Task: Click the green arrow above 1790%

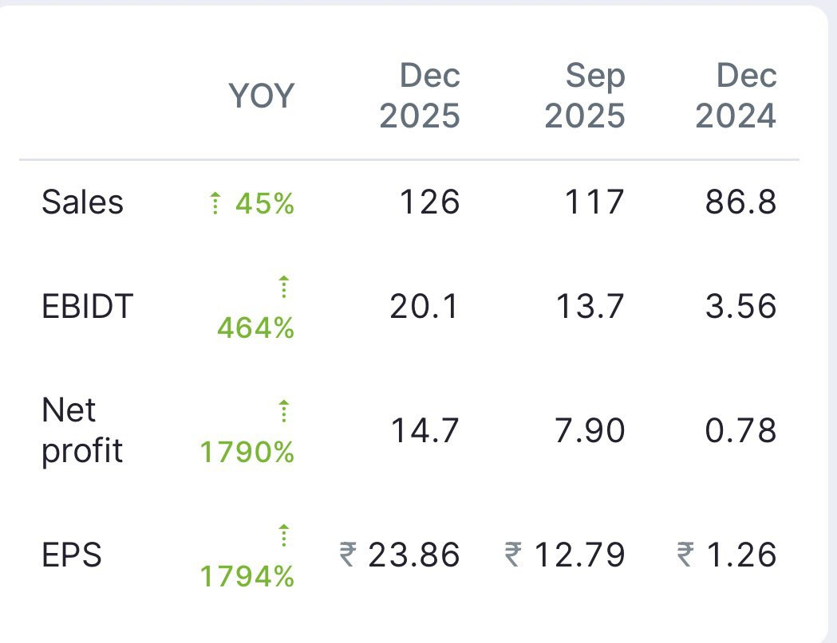Action: click(284, 412)
